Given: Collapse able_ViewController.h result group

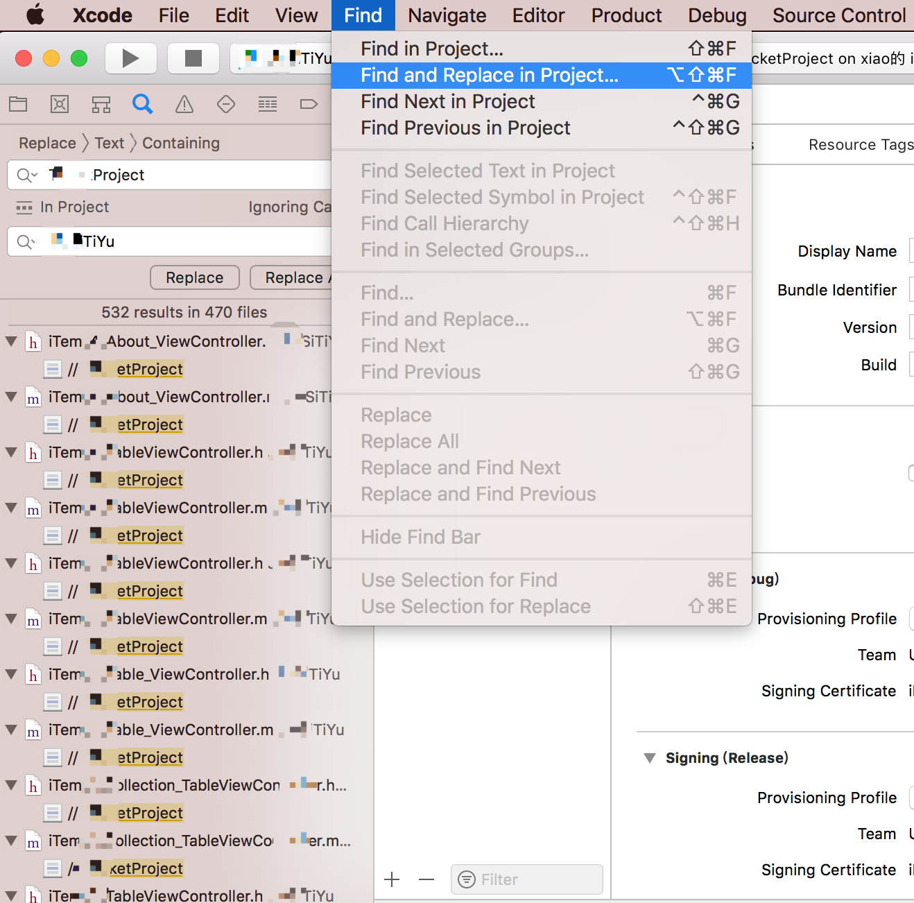Looking at the screenshot, I should [x=11, y=674].
